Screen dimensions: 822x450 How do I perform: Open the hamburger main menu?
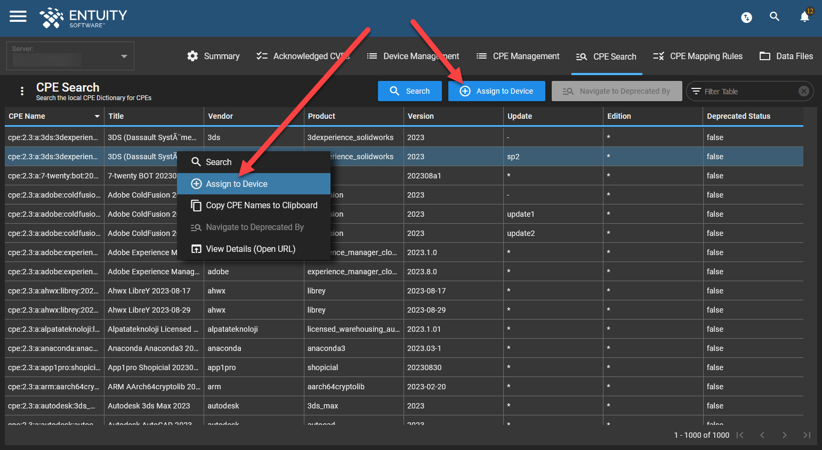click(18, 17)
